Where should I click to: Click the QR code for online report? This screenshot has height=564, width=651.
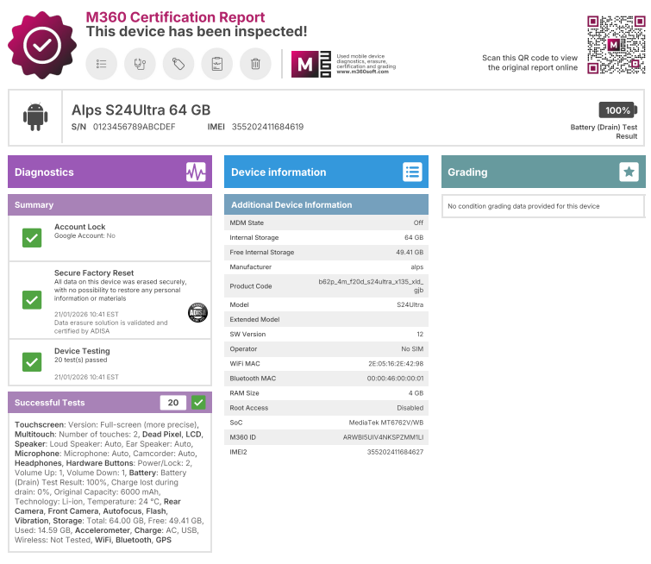[616, 45]
